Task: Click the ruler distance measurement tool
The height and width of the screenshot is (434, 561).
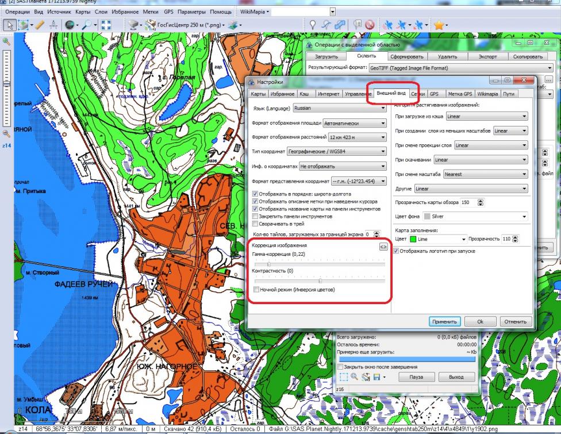Action: click(39, 25)
